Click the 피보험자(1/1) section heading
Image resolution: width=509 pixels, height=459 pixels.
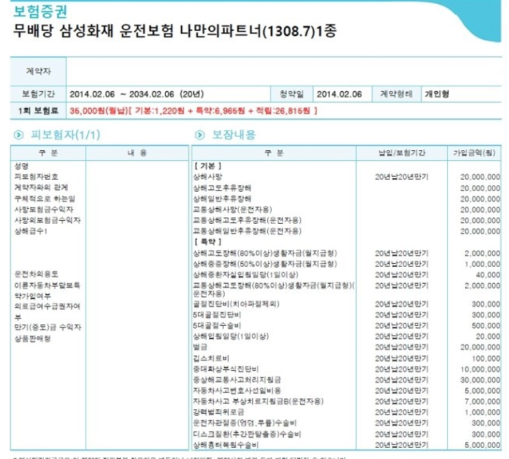(65, 135)
